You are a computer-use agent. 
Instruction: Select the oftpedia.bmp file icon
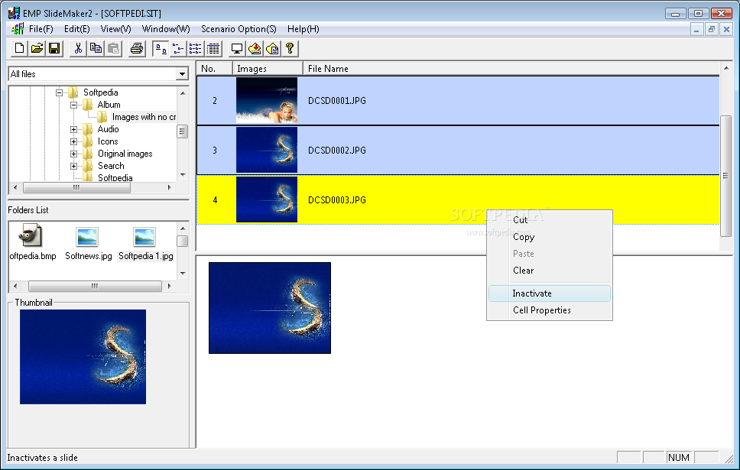pos(31,236)
